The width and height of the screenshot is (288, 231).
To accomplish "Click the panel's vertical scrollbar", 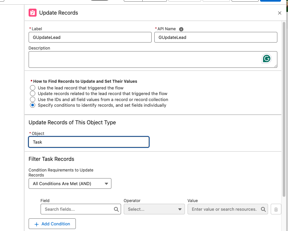I will click(x=284, y=110).
